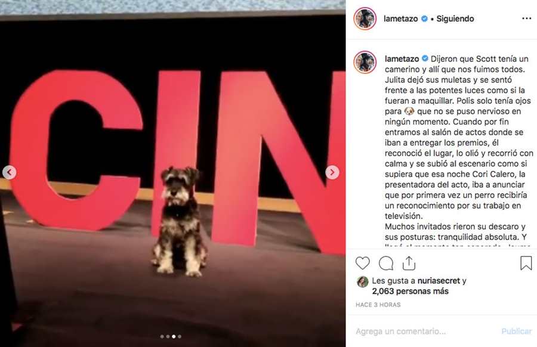Select the first carousel indicator dot
Image resolution: width=537 pixels, height=347 pixels.
[162, 336]
